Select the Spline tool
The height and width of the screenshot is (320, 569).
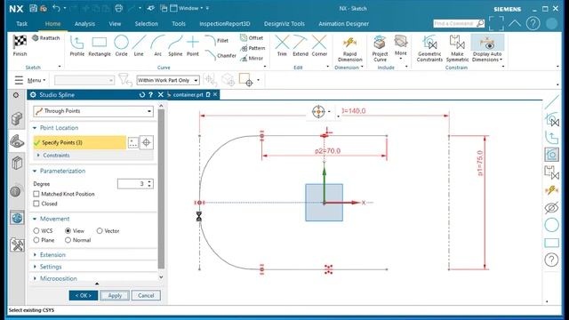click(x=175, y=45)
